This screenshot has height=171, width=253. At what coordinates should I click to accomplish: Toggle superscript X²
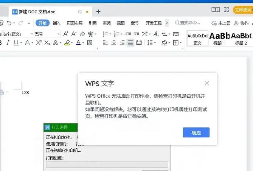tap(39, 43)
